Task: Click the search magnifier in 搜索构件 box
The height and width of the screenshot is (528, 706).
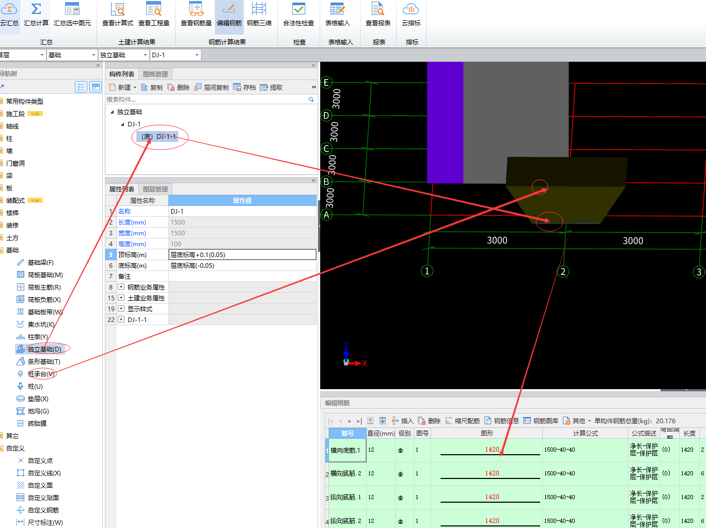Action: [x=311, y=99]
